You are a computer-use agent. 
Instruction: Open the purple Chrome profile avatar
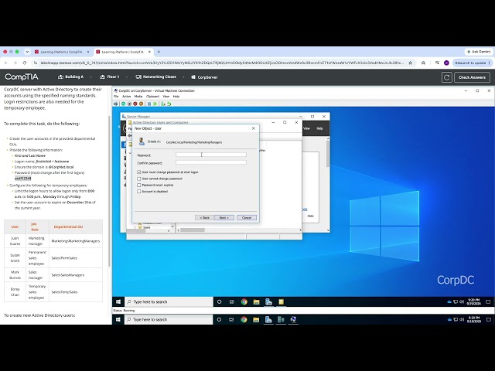(446, 63)
